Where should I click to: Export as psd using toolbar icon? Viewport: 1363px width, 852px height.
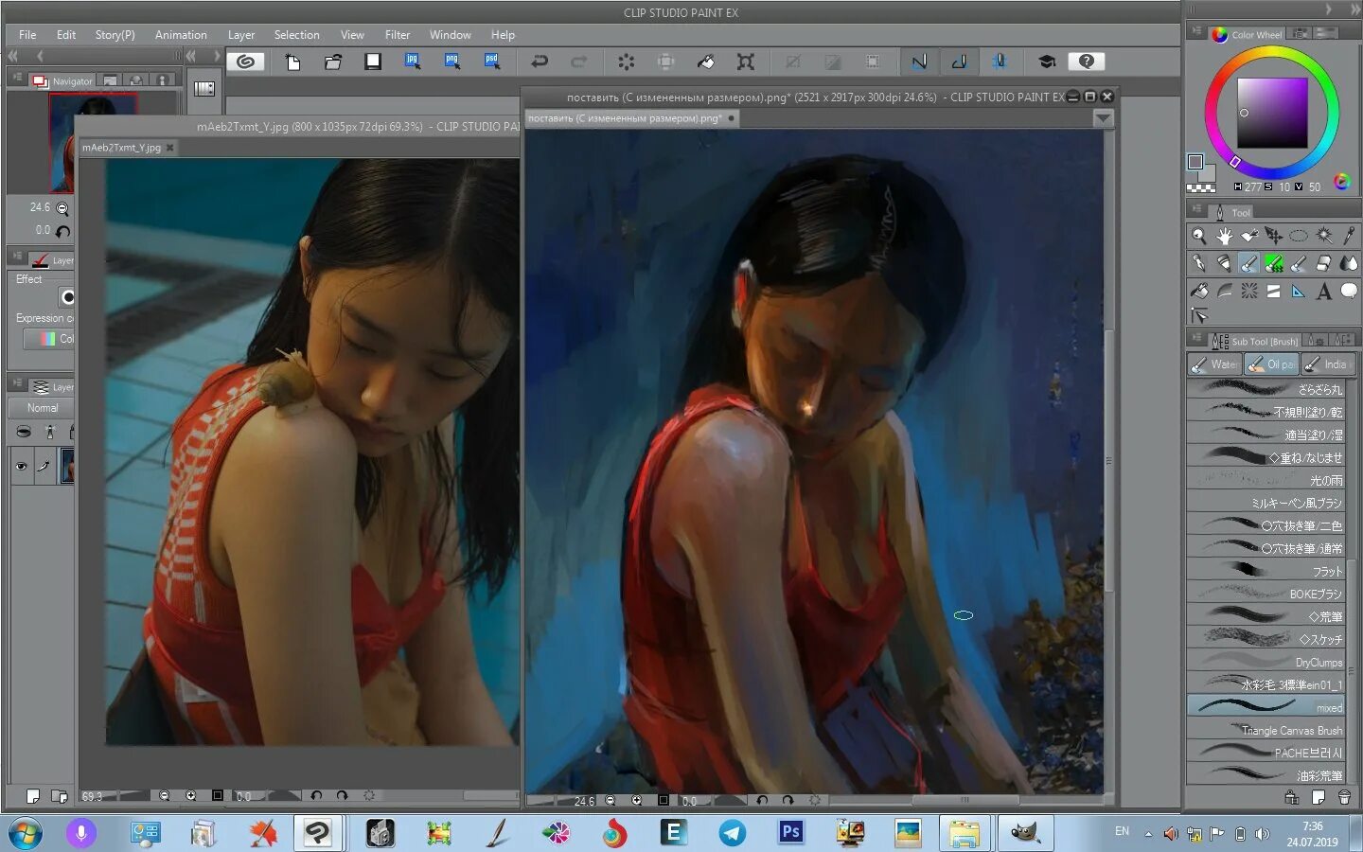[492, 62]
